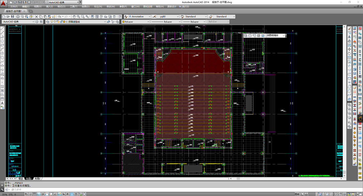Open the Standard multileader style dropdown
Screen dimensions: 363x196
(x=224, y=16)
